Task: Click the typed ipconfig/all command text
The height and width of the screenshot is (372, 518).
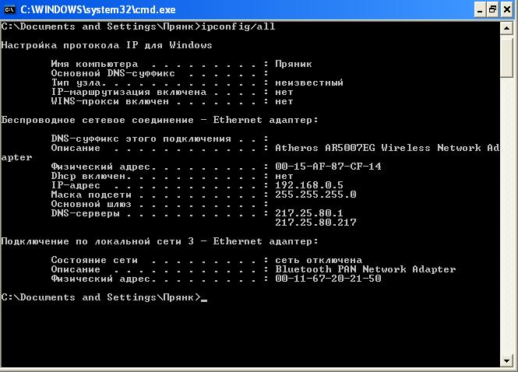Action: pos(238,26)
